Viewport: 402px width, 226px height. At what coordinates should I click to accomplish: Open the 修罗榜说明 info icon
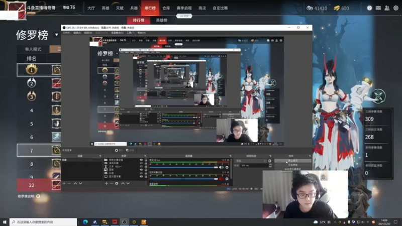click(38, 196)
